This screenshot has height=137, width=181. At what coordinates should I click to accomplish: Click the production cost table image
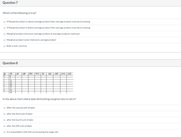click(x=38, y=83)
